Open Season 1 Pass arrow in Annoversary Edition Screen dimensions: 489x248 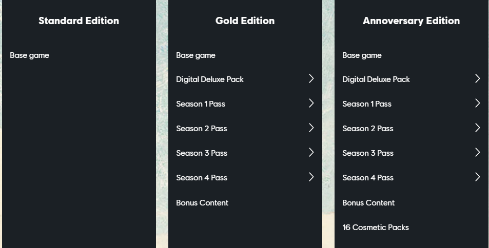coord(478,103)
